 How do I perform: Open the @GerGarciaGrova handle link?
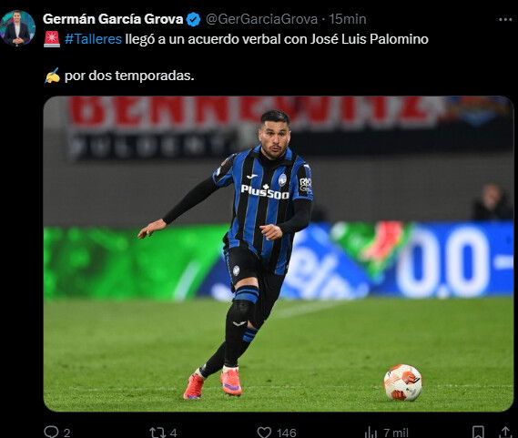coord(261,19)
